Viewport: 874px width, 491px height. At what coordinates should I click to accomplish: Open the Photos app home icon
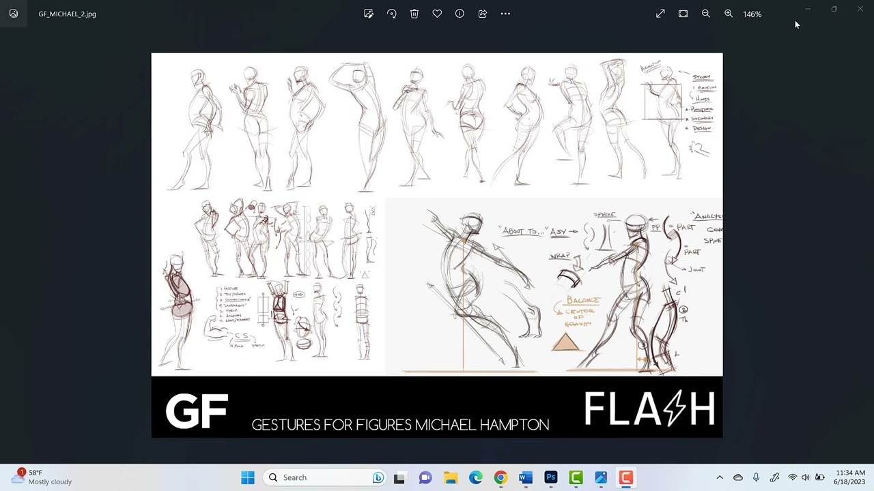coord(13,14)
